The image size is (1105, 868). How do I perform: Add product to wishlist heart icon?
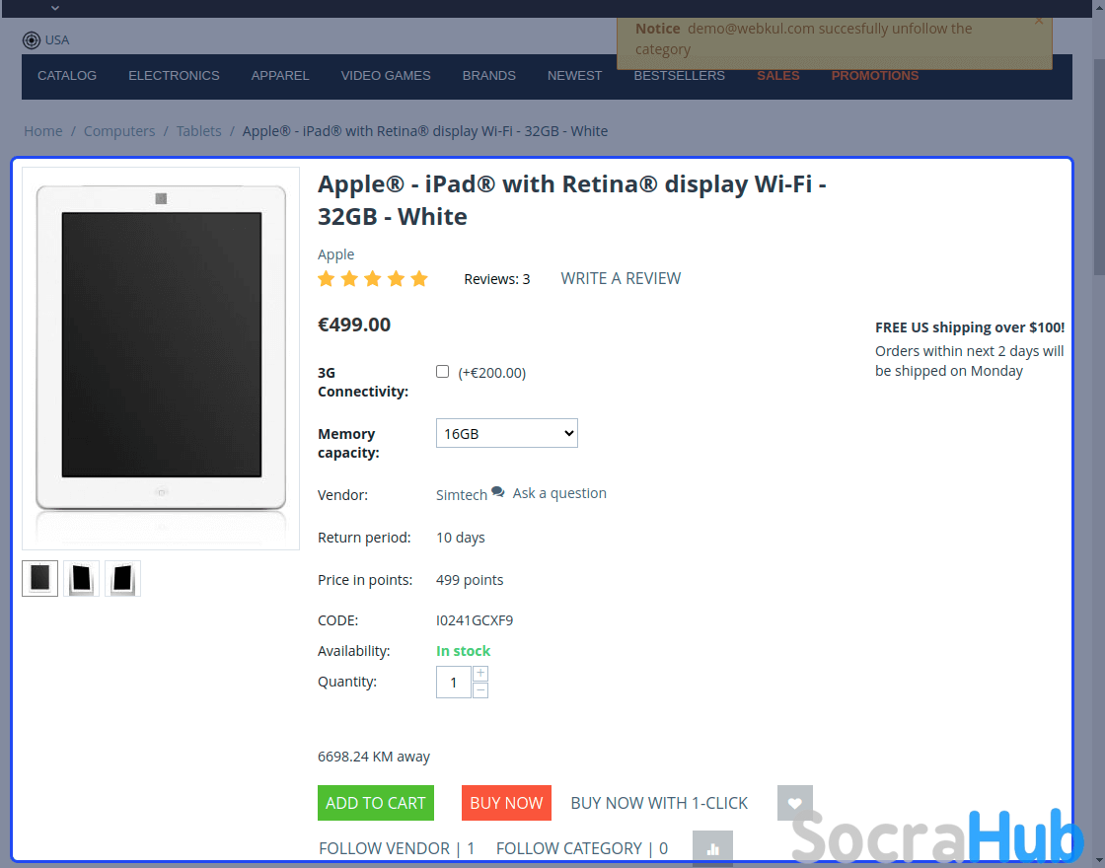coord(795,803)
